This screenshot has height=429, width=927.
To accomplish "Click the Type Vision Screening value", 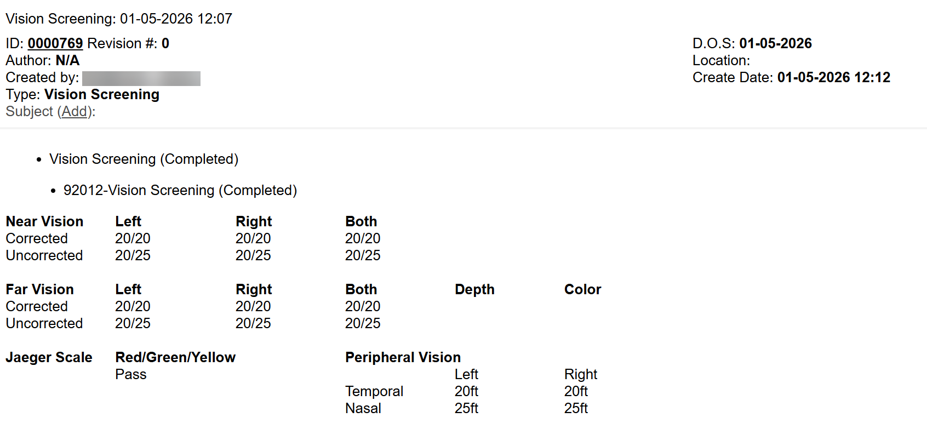I will (102, 94).
